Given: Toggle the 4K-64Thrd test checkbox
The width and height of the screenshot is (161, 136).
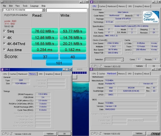Looking at the screenshot, I should pos(5,43).
